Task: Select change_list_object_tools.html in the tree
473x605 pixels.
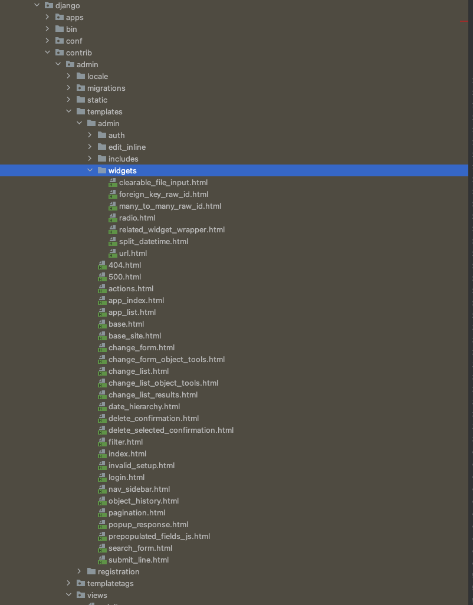Action: [163, 383]
